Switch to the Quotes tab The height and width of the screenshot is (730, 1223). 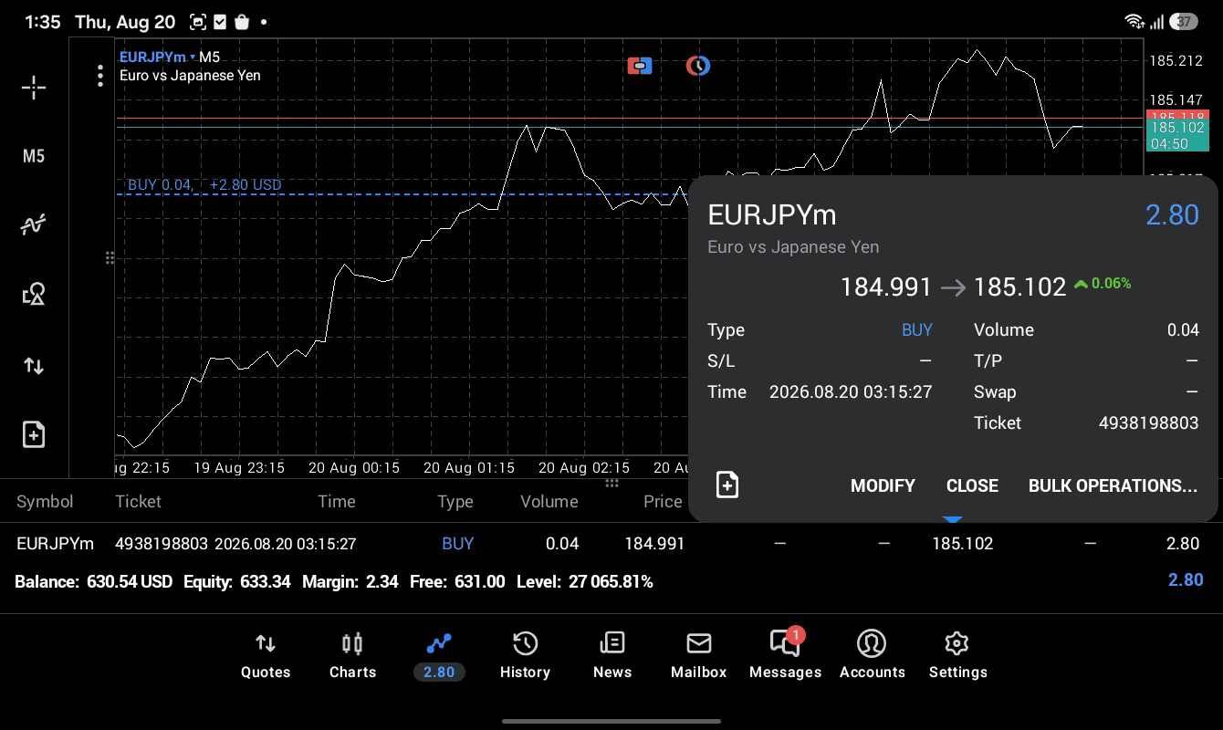pos(266,656)
